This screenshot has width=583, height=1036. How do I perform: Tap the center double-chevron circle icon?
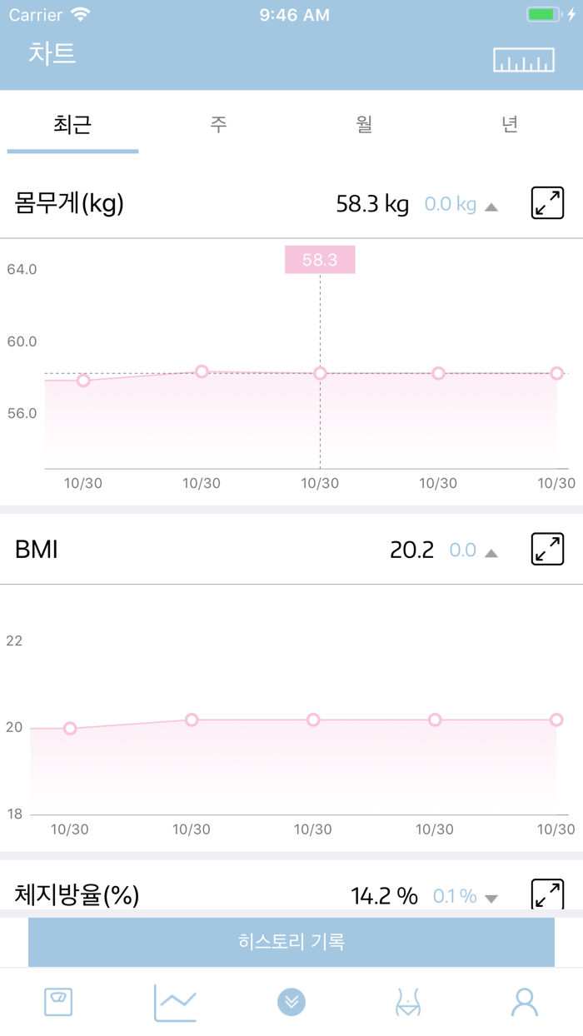click(x=291, y=1003)
